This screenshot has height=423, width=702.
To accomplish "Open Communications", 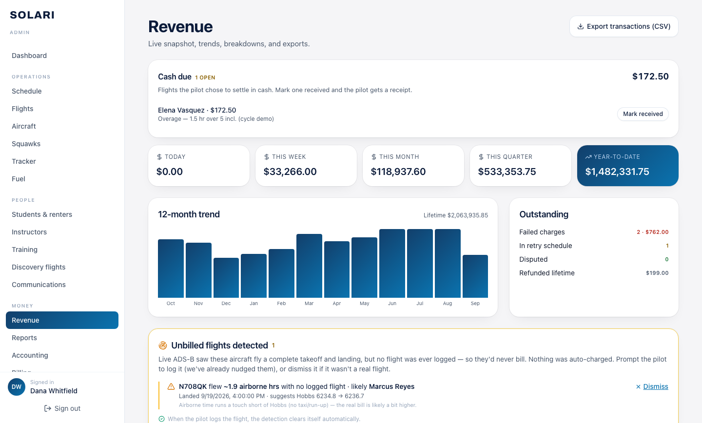I will [x=62, y=285].
